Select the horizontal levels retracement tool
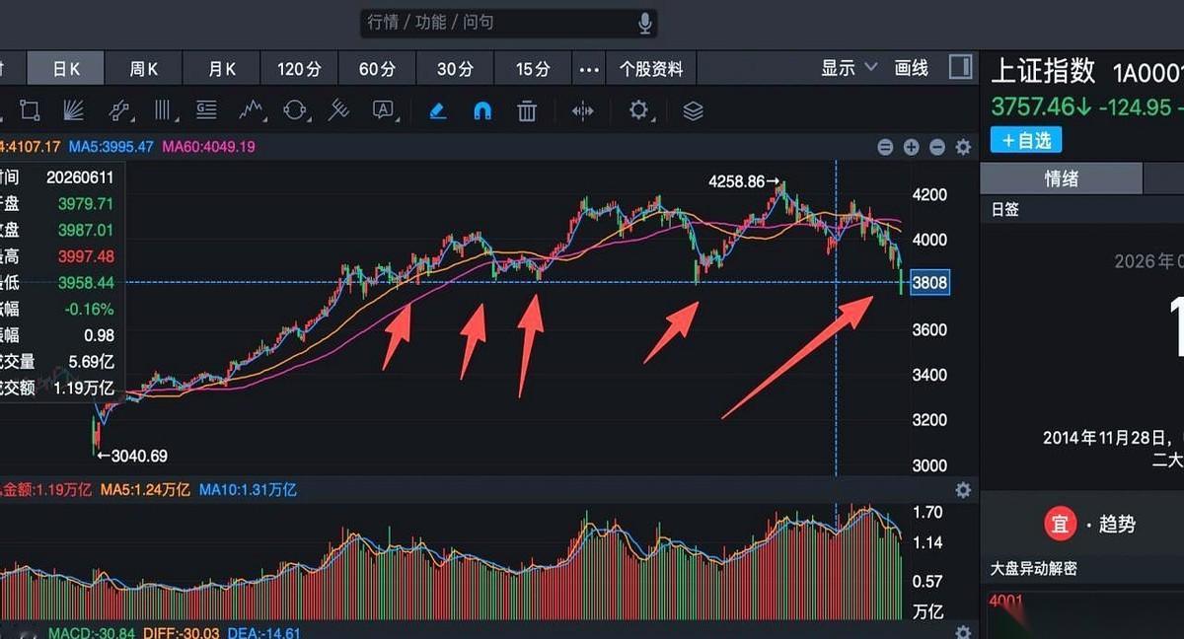The height and width of the screenshot is (639, 1184). tap(206, 110)
